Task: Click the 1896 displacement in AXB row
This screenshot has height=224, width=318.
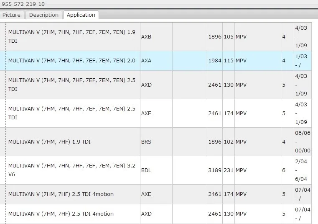Action: (215, 37)
